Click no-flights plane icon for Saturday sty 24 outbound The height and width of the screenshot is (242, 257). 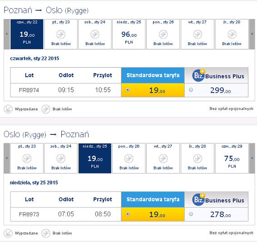pos(95,35)
